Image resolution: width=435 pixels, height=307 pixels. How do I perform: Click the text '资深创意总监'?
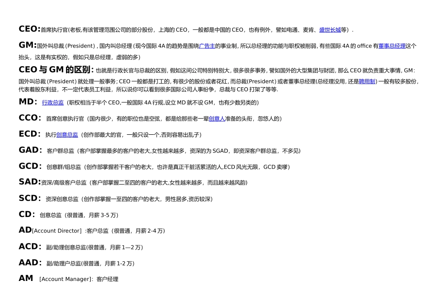tap(62, 199)
